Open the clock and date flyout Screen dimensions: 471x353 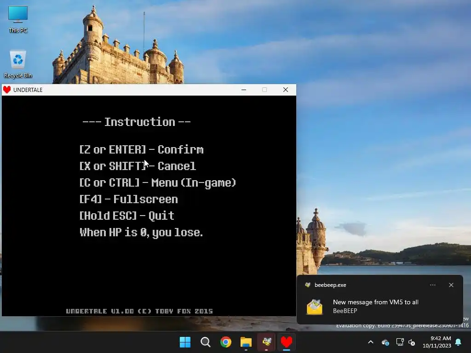tap(437, 342)
